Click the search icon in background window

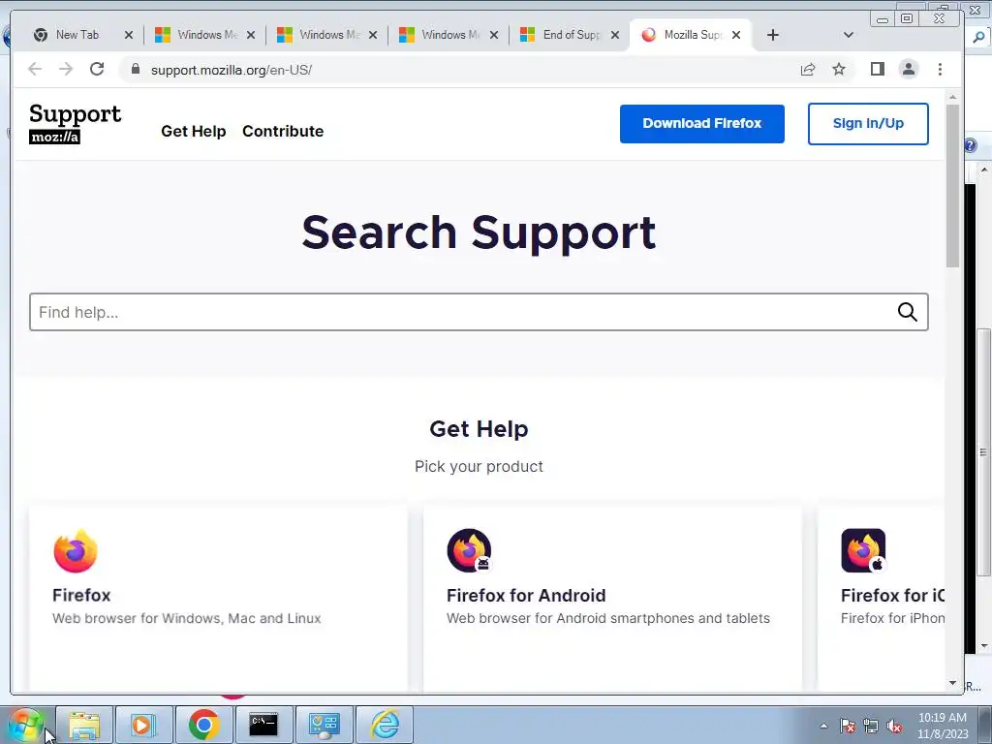978,37
